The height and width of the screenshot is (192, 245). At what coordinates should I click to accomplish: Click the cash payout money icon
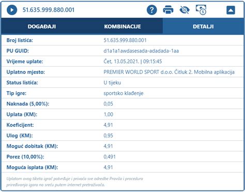pyautogui.click(x=201, y=10)
